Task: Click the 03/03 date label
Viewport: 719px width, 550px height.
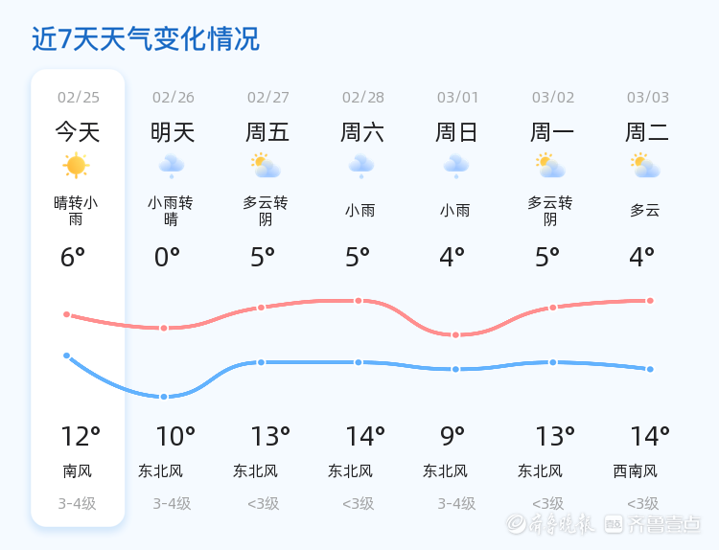Action: [648, 97]
